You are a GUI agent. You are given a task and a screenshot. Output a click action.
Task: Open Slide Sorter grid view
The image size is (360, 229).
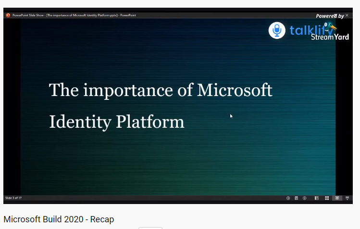coord(327,198)
